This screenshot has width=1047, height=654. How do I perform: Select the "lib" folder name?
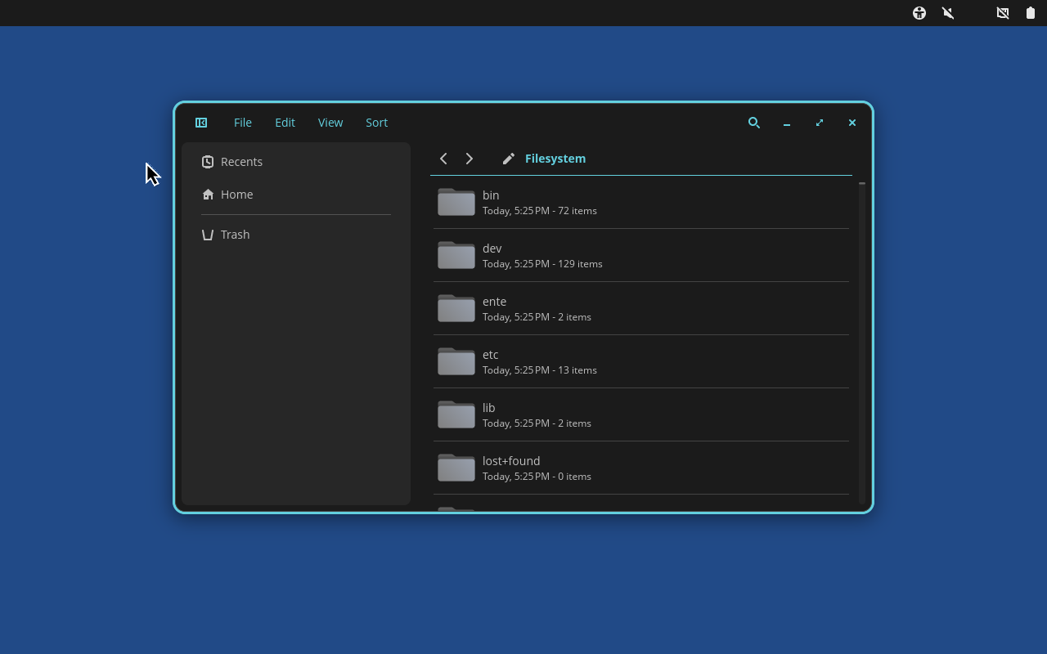point(489,408)
